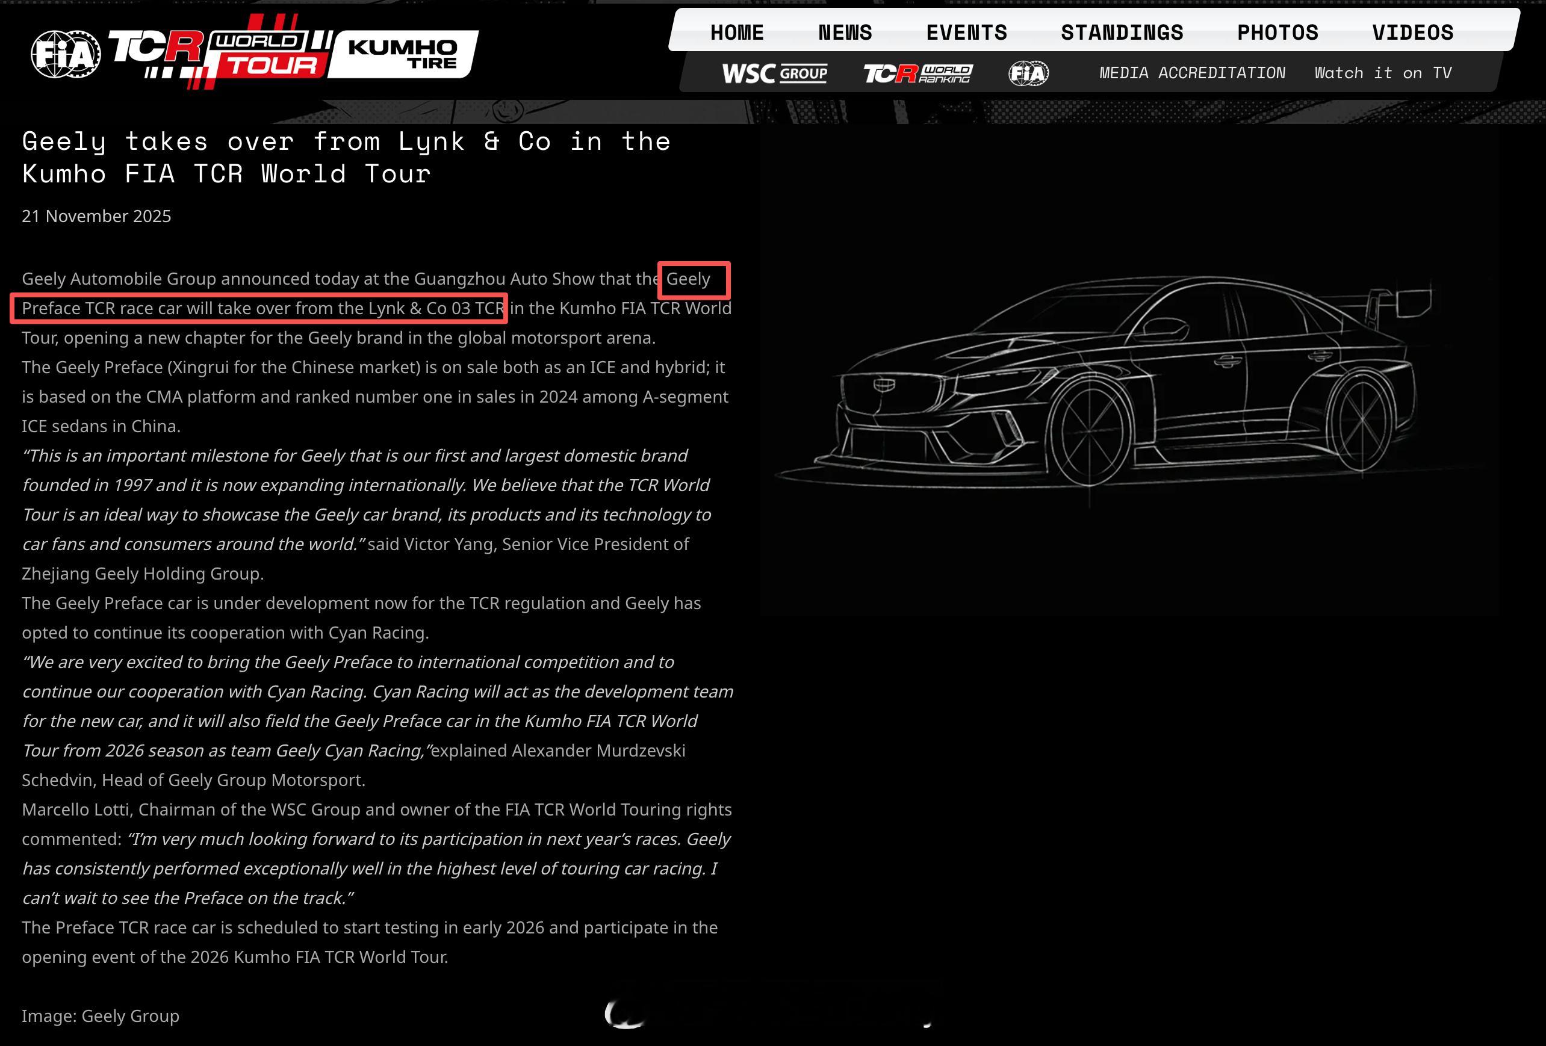Click the Watch it on TV link
The height and width of the screenshot is (1046, 1546).
(x=1383, y=73)
